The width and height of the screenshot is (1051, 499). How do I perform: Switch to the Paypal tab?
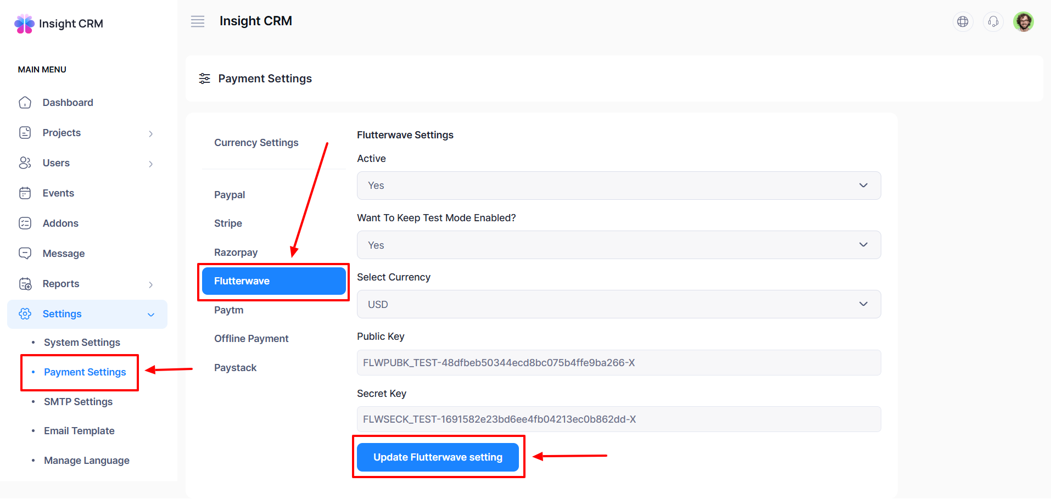click(230, 195)
